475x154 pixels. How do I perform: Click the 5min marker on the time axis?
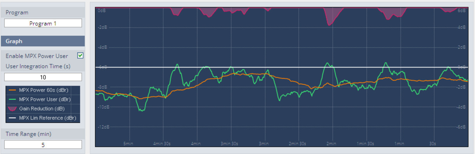point(128,143)
